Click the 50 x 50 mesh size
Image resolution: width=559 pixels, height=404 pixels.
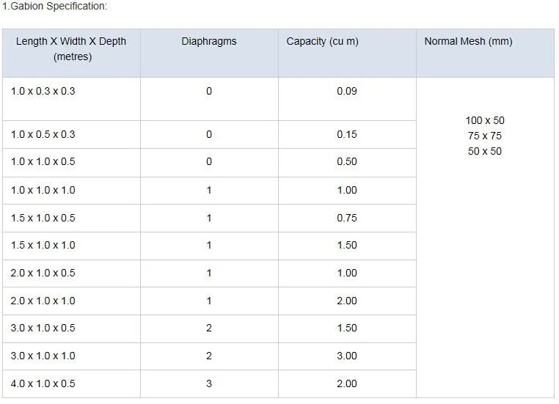tap(485, 151)
